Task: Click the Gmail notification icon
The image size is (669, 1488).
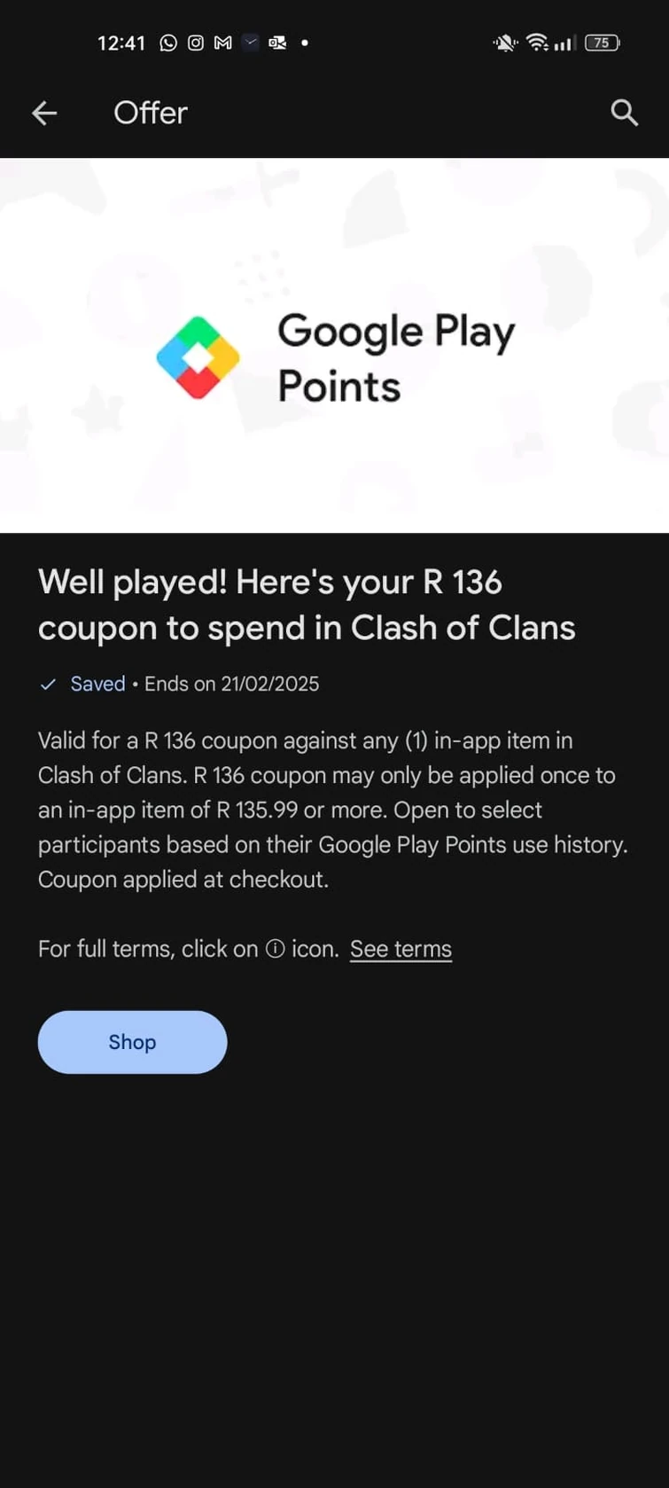Action: [x=222, y=42]
